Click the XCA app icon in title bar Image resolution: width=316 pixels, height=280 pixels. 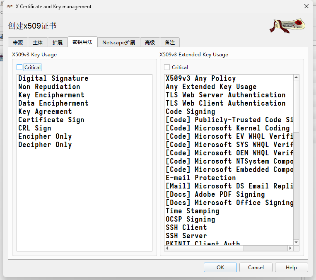[9, 7]
